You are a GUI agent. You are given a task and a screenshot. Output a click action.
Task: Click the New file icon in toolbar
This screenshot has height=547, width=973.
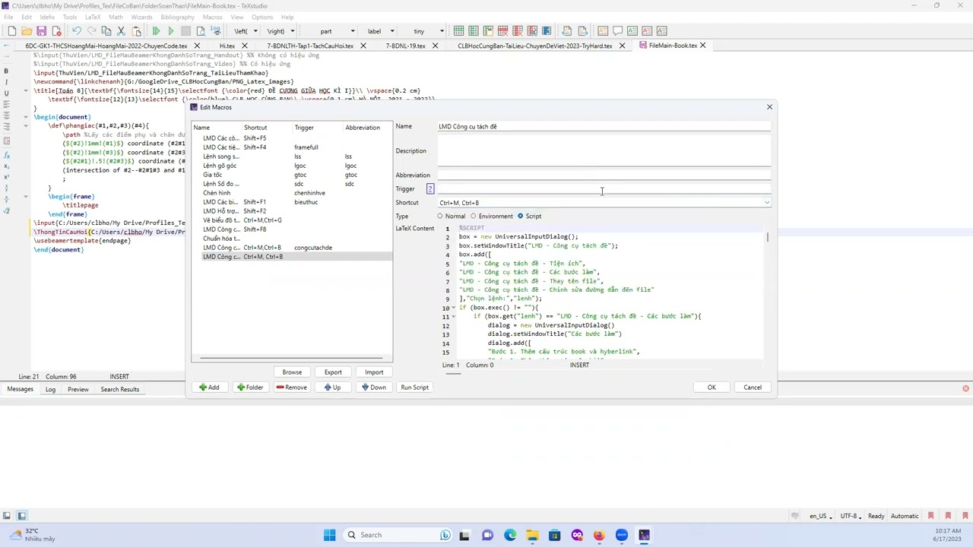pyautogui.click(x=12, y=31)
